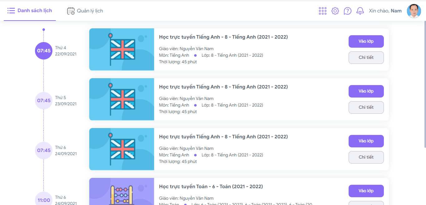Open the Danh sách lịch tab
The image size is (426, 205).
coord(30,11)
